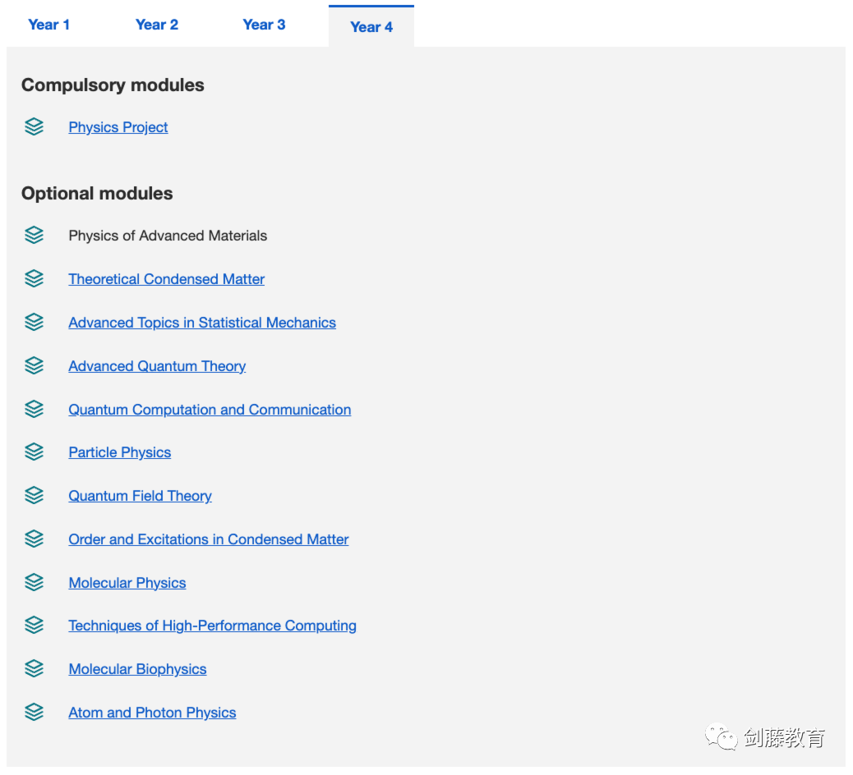Click the Physics of Advanced Materials text
This screenshot has width=853, height=775.
coord(168,236)
